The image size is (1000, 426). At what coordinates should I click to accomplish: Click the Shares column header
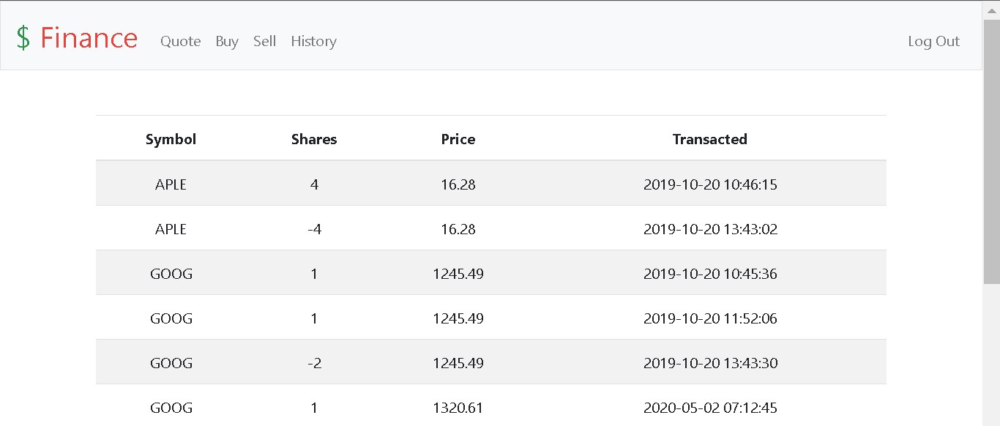(x=314, y=139)
